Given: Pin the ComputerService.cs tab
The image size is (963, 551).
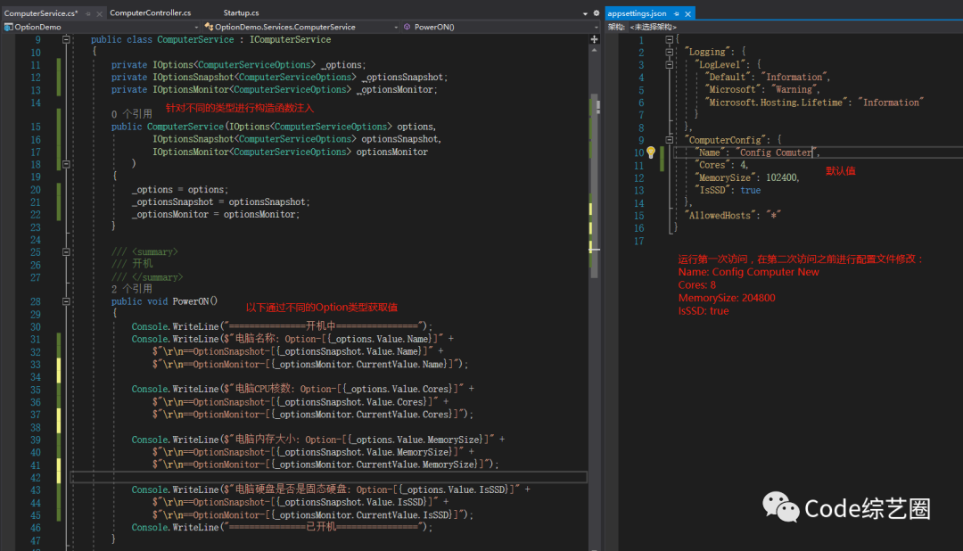Looking at the screenshot, I should tap(88, 13).
